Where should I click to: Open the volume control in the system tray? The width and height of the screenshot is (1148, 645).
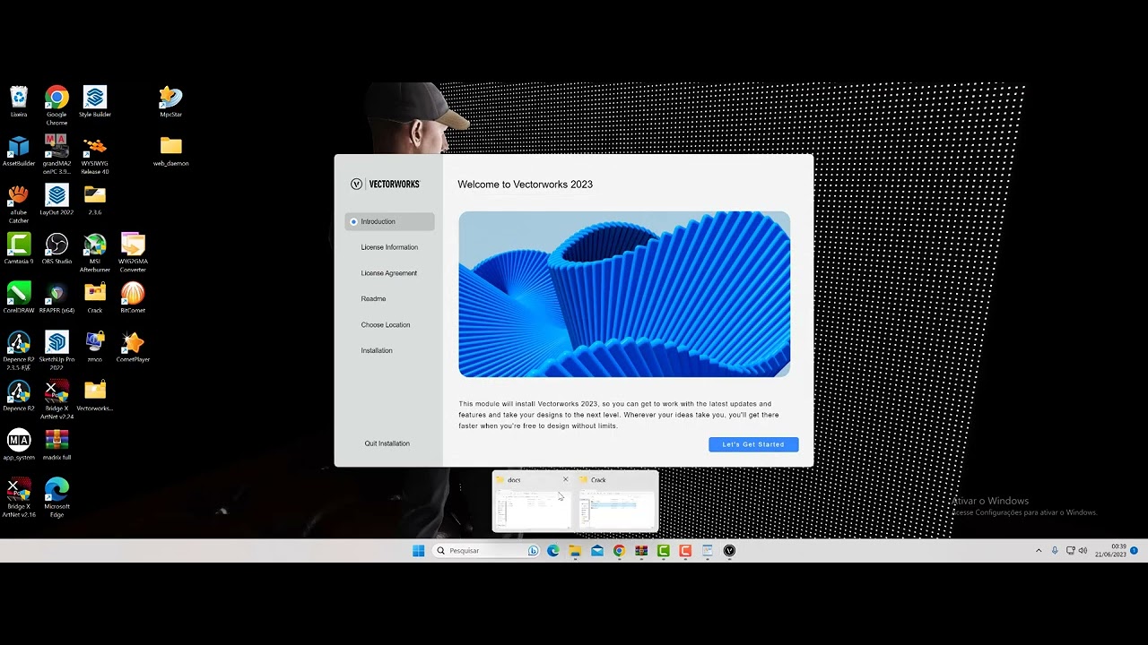(x=1083, y=551)
